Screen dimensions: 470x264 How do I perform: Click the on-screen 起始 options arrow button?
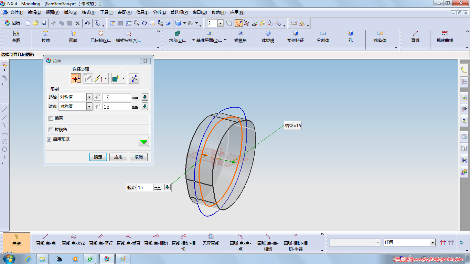(x=168, y=187)
